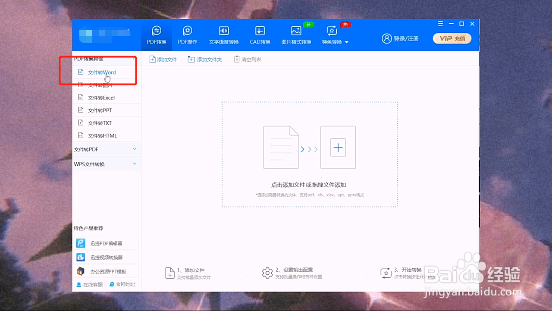
Task: Select 文件转Excel in the sidebar
Action: [x=100, y=97]
